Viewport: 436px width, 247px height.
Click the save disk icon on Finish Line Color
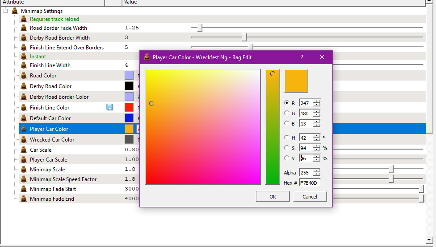[109, 107]
